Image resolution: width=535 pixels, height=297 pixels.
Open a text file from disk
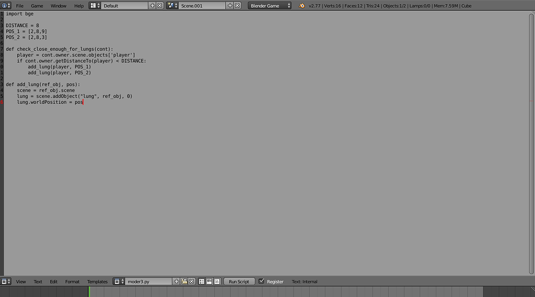point(184,281)
